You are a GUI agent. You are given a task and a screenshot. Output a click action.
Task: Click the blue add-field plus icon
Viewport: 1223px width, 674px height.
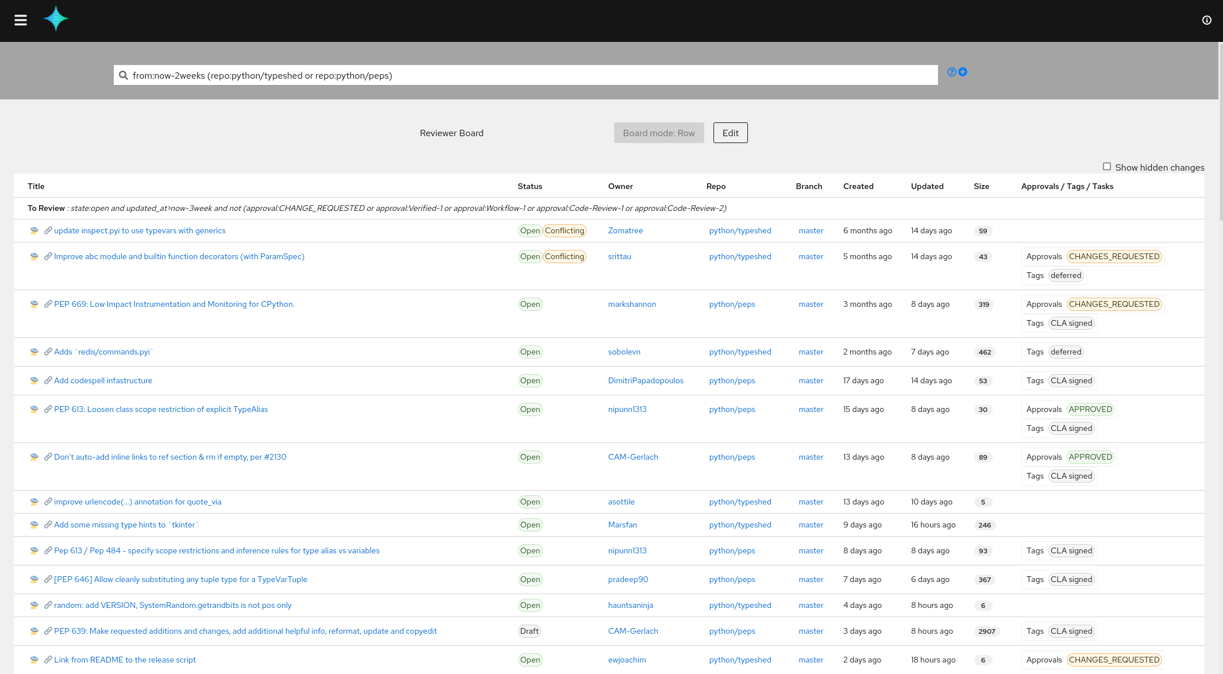[963, 72]
